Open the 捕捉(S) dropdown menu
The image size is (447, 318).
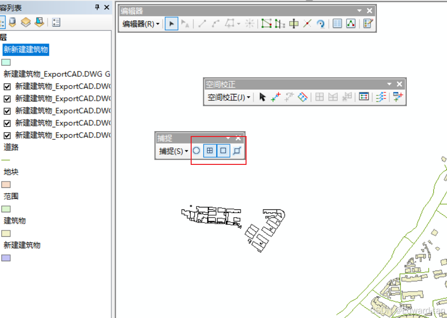pyautogui.click(x=174, y=151)
